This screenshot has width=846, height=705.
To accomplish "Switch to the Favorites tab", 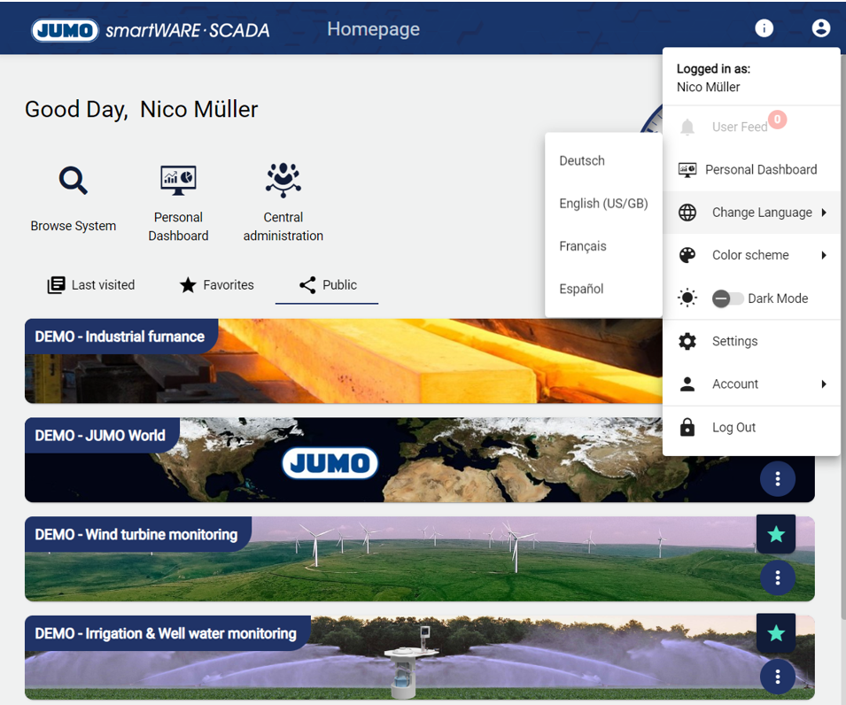I will (x=216, y=285).
